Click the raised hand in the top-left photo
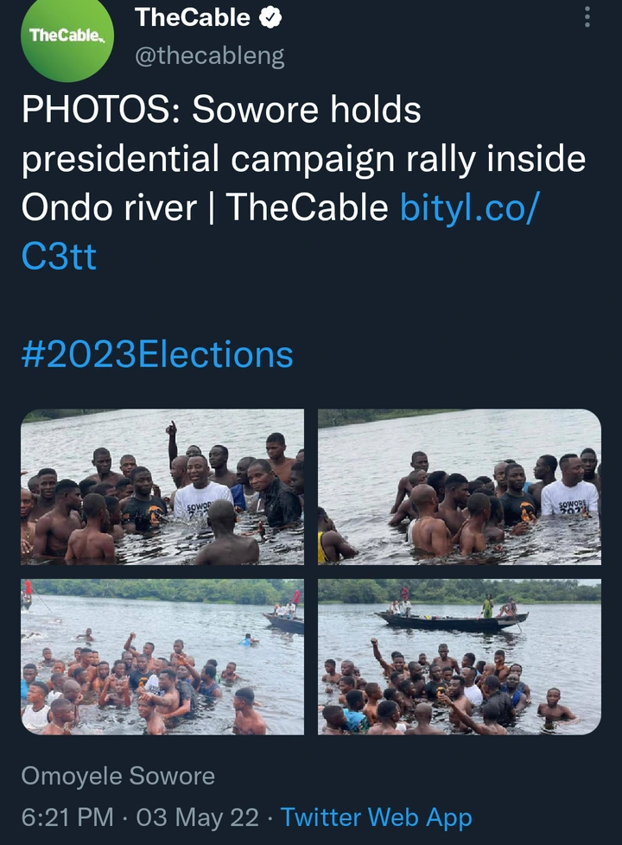The image size is (622, 845). (x=171, y=429)
